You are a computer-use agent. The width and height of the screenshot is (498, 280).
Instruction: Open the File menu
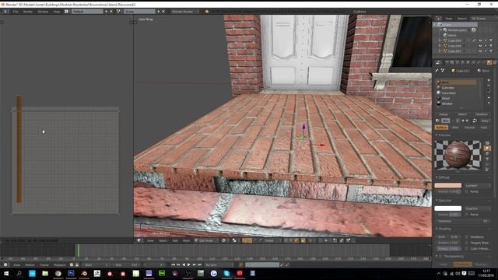pos(16,12)
